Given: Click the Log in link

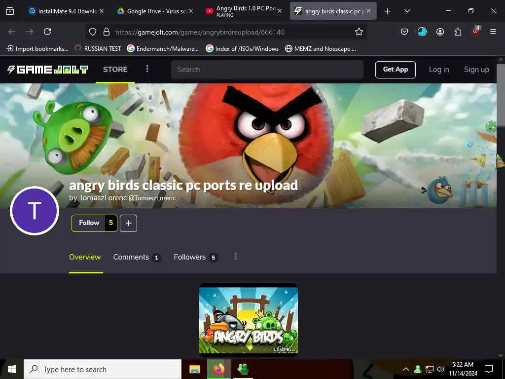Looking at the screenshot, I should tap(439, 70).
